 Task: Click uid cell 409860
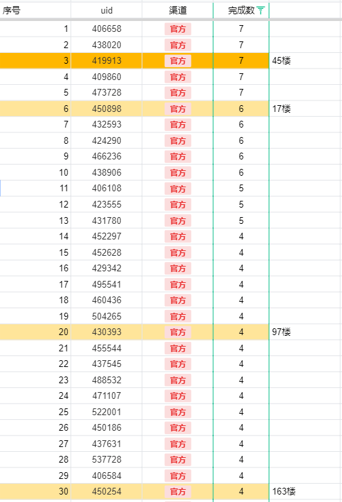point(107,77)
